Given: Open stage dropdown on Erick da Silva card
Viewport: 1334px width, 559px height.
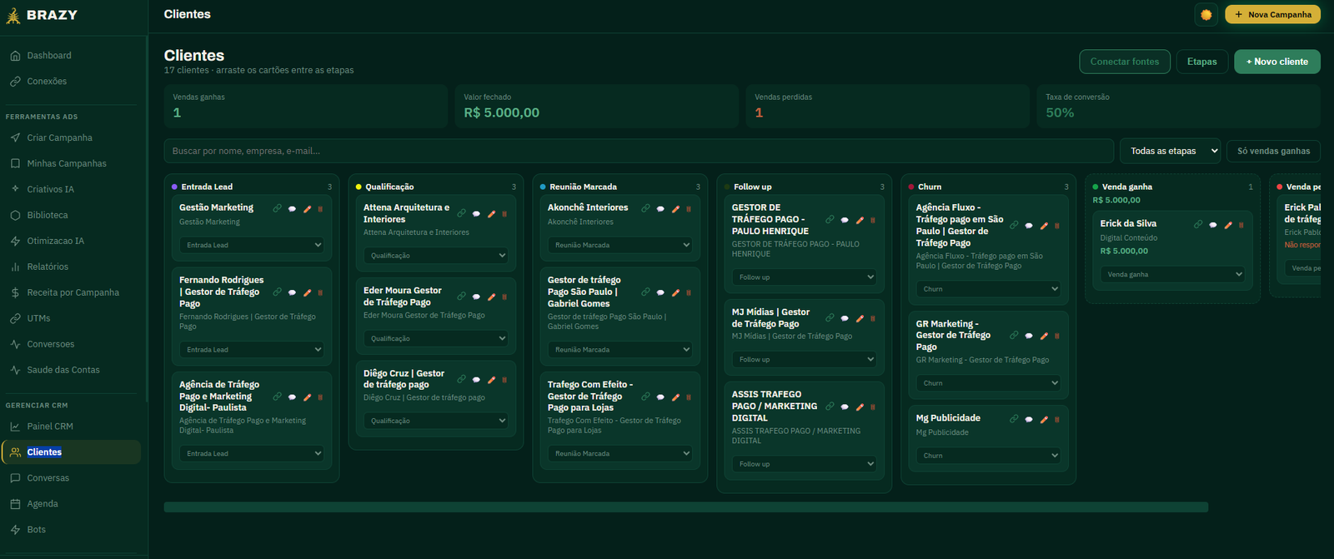Looking at the screenshot, I should click(1172, 274).
